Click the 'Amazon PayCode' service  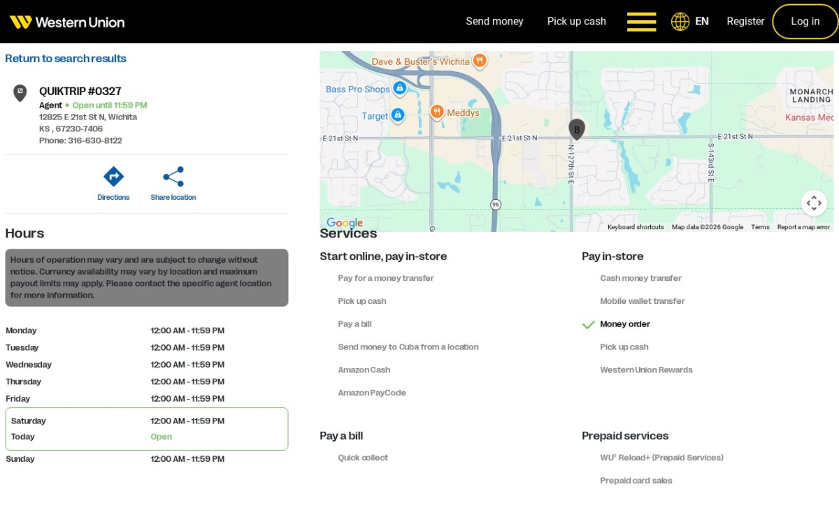[x=372, y=393]
